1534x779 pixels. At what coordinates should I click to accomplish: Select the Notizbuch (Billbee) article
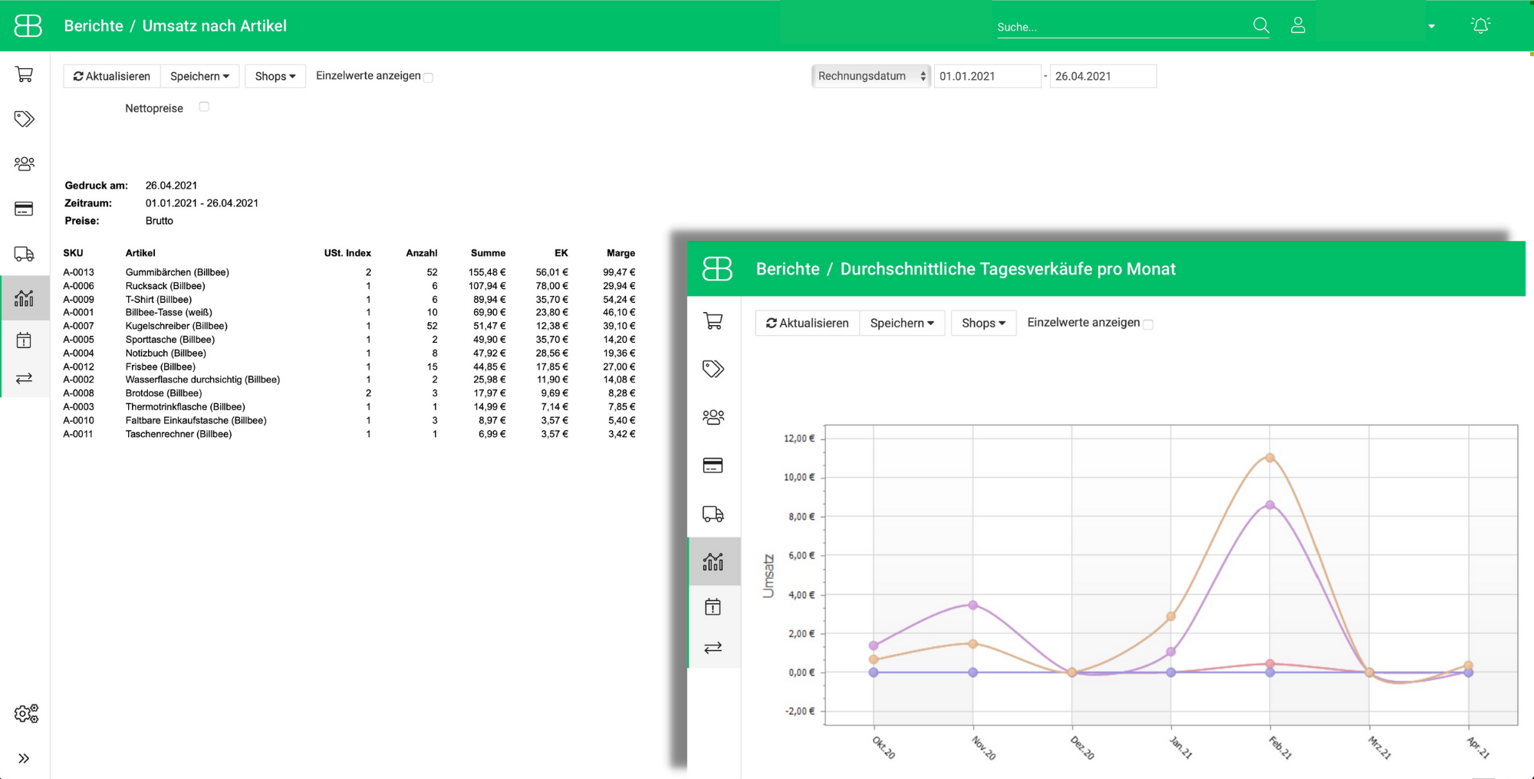tap(166, 353)
